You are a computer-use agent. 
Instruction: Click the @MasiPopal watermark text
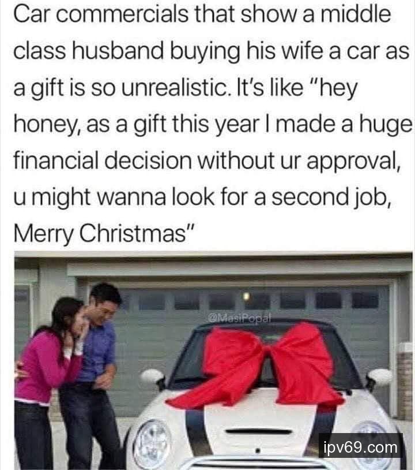coord(239,318)
